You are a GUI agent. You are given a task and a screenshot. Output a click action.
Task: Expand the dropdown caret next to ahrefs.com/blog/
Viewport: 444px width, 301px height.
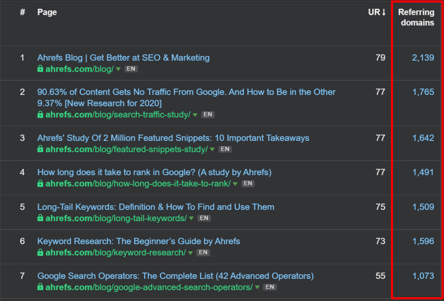pos(118,69)
